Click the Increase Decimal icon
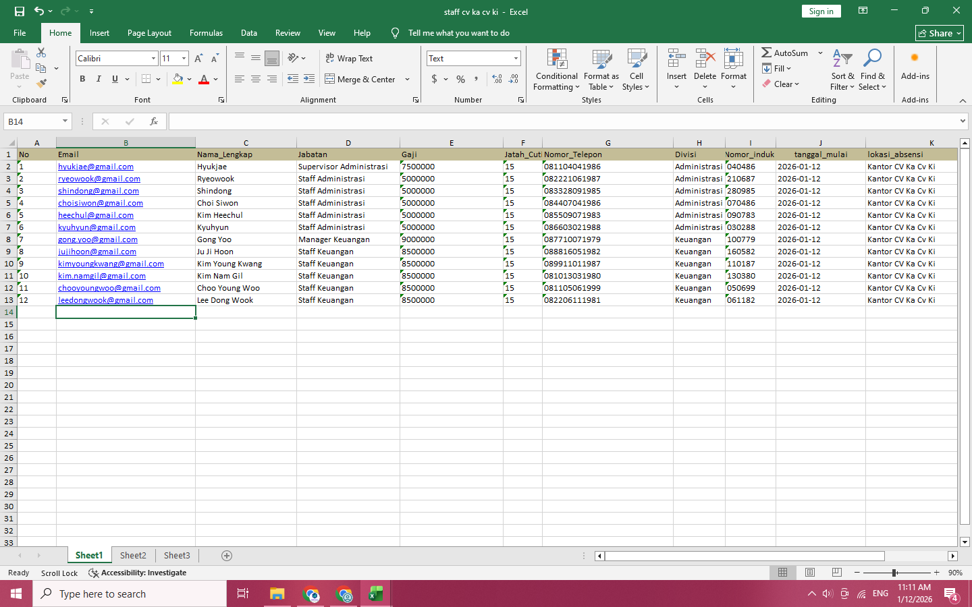 click(497, 79)
